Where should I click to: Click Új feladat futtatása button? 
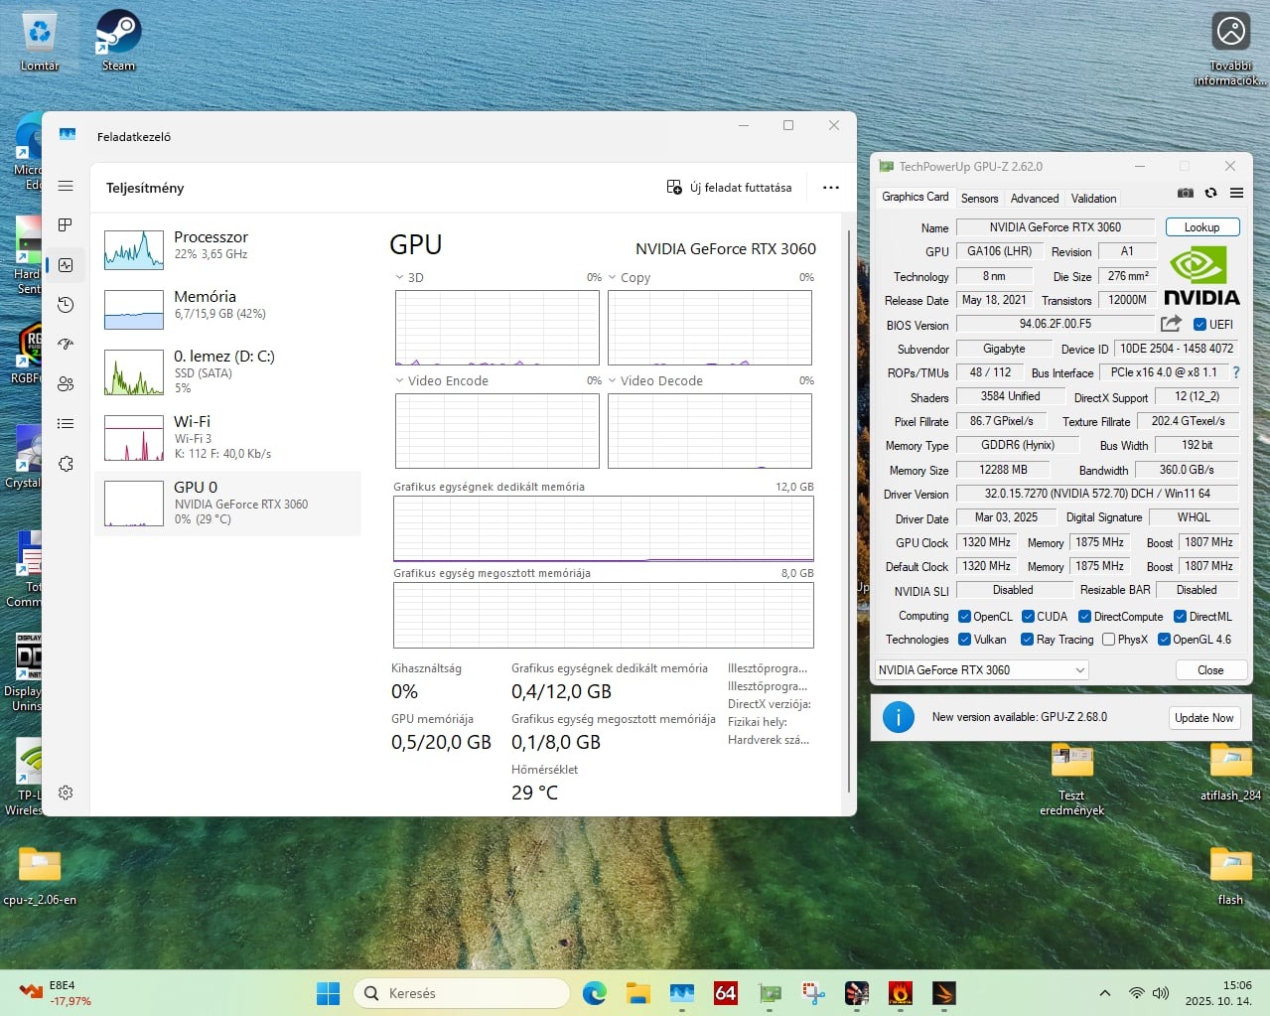coord(729,187)
